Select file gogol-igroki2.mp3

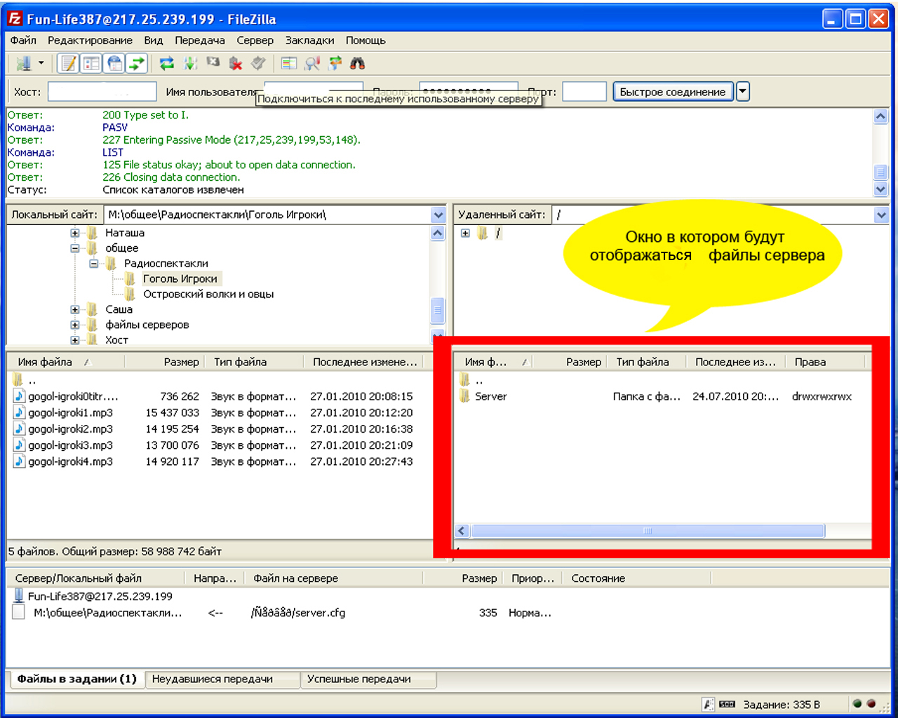coord(70,429)
